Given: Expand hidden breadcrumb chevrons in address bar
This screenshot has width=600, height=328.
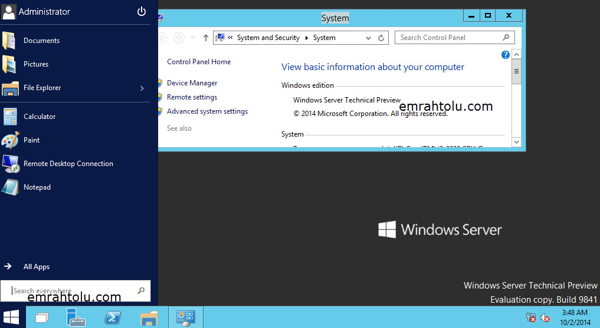Looking at the screenshot, I should click(x=230, y=38).
